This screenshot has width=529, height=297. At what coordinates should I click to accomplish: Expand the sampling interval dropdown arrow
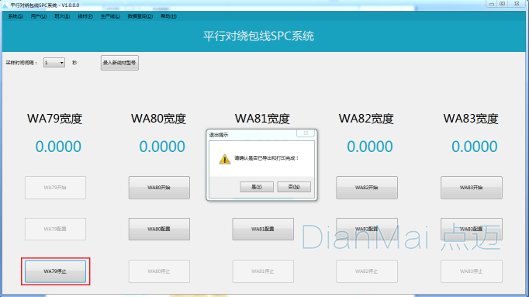tap(61, 63)
